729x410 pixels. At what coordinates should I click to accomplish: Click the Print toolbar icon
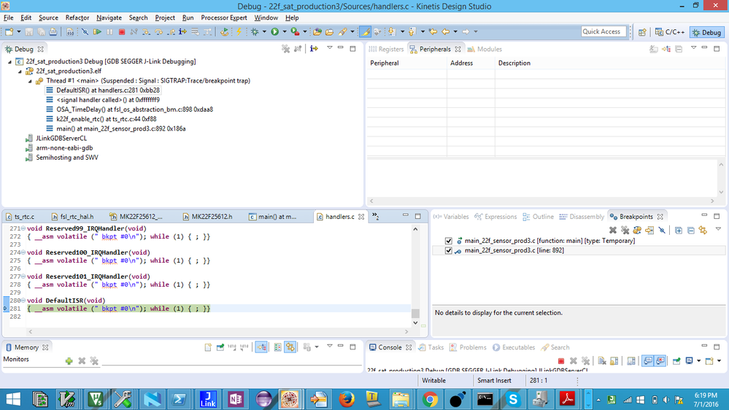pyautogui.click(x=53, y=31)
